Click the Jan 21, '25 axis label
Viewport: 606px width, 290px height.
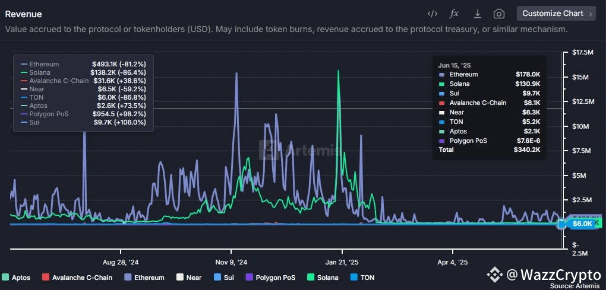pyautogui.click(x=342, y=262)
